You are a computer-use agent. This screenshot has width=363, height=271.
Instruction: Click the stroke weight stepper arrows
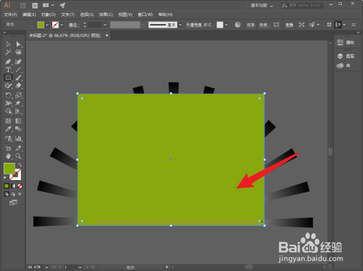pyautogui.click(x=85, y=25)
